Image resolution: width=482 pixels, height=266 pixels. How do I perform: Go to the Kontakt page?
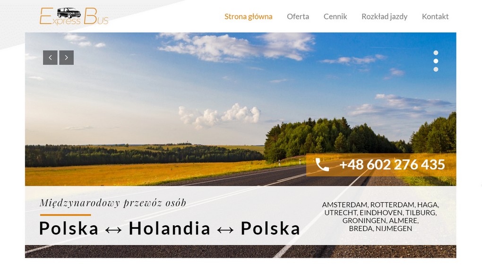coord(435,17)
